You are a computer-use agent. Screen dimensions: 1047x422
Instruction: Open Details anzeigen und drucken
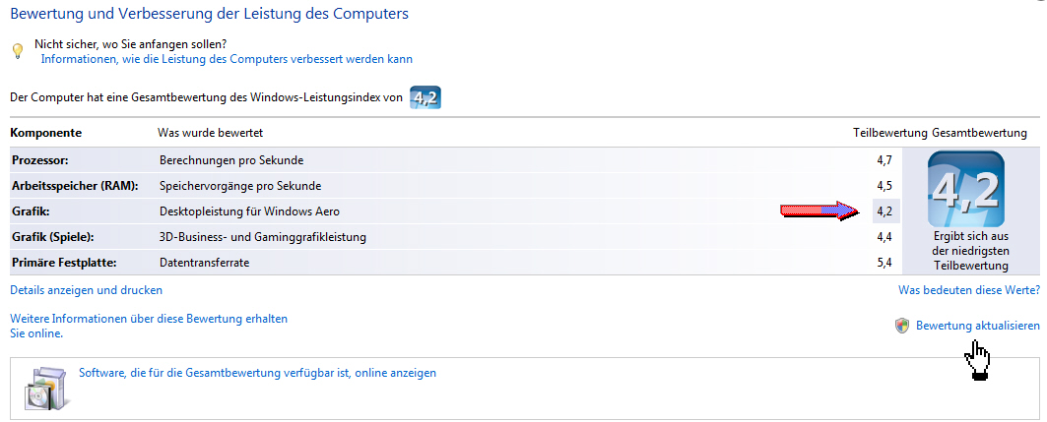[x=86, y=290]
